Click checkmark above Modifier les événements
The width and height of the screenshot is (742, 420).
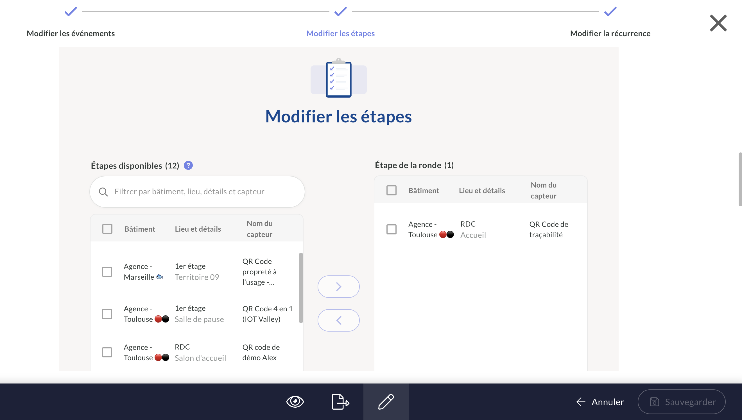[71, 12]
